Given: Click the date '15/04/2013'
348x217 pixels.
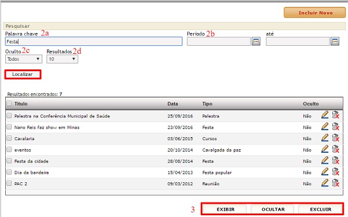Looking at the screenshot, I should click(180, 172).
